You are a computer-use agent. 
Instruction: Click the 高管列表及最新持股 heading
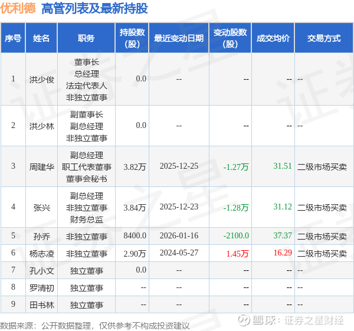[94, 9]
